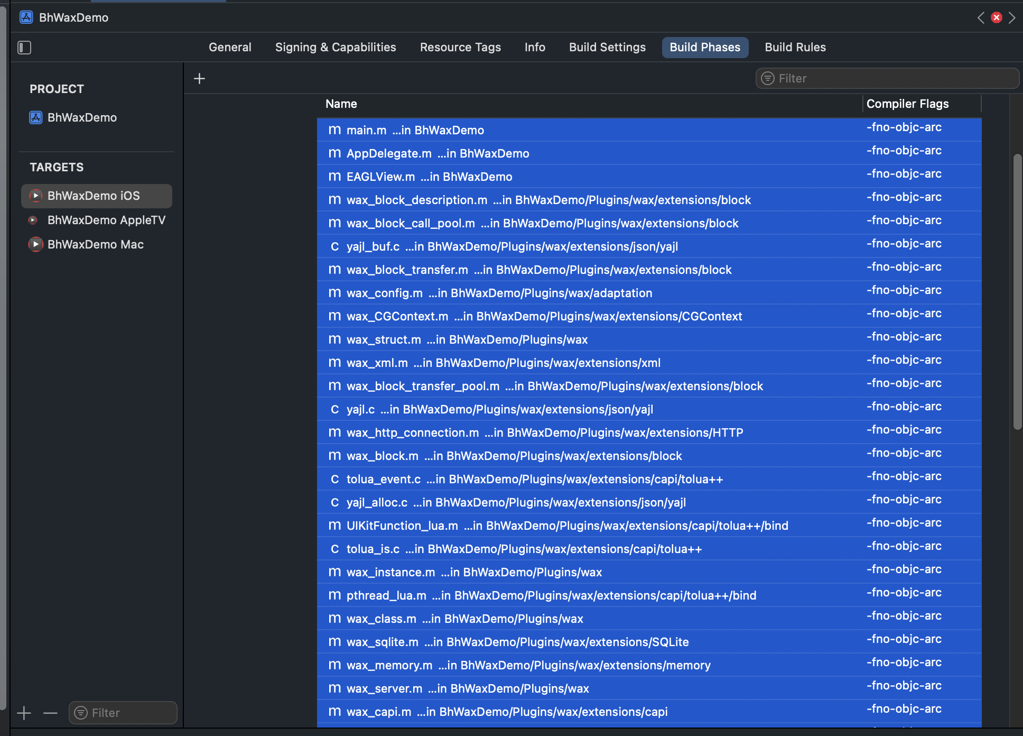Select the wax_config.m row
The height and width of the screenshot is (736, 1023).
(649, 293)
